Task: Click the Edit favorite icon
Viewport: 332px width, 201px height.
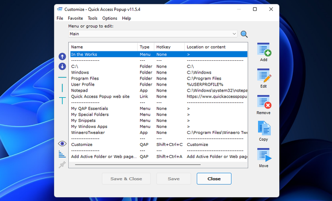Action: [264, 76]
